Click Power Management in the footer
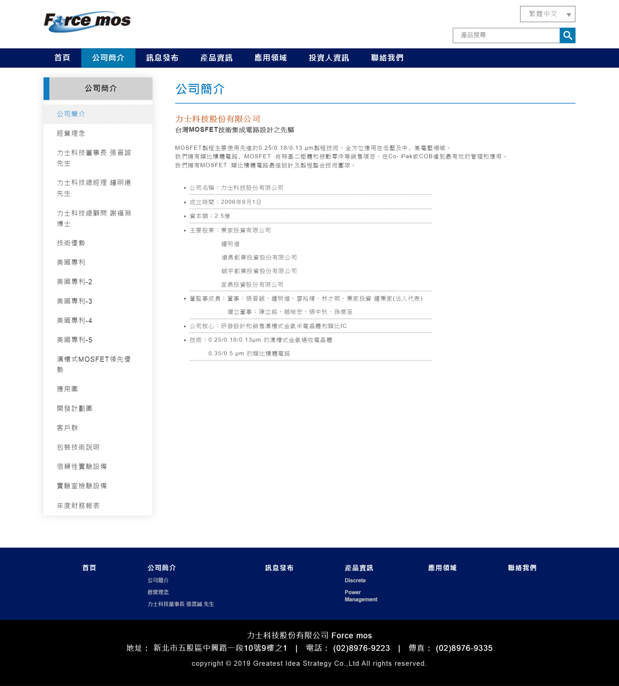 [x=361, y=595]
